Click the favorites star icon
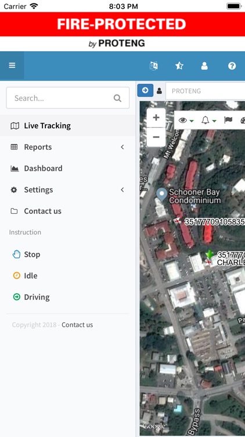This screenshot has width=245, height=437. (x=179, y=66)
